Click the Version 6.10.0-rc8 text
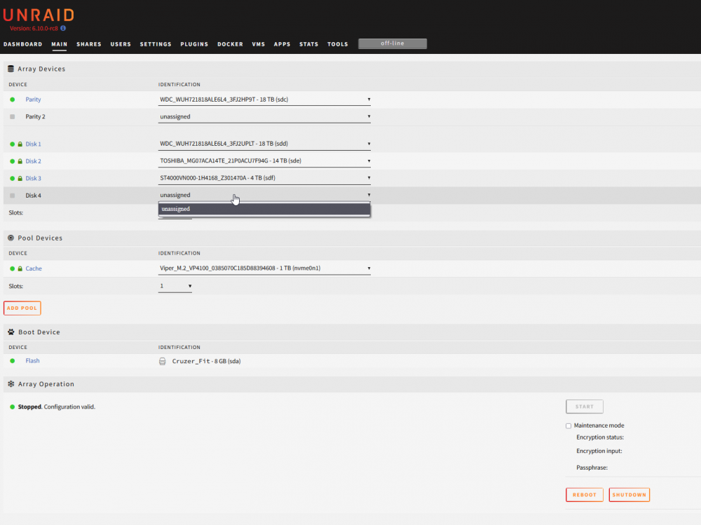Image resolution: width=701 pixels, height=525 pixels. (x=34, y=28)
